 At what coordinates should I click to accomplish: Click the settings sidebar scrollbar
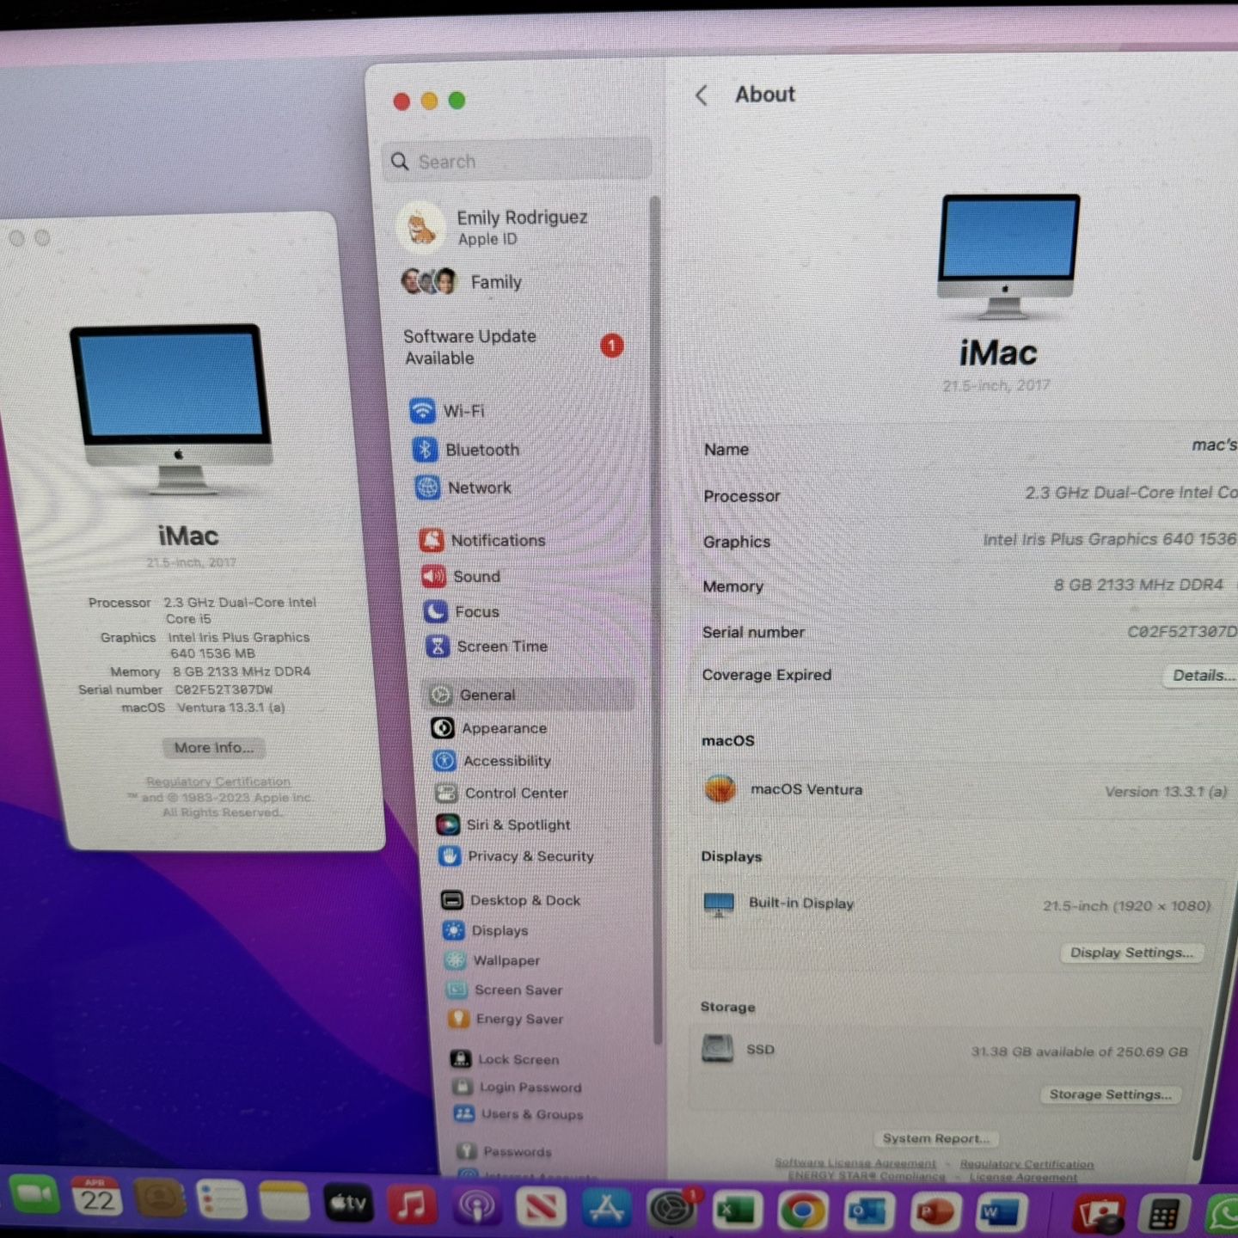tap(656, 619)
